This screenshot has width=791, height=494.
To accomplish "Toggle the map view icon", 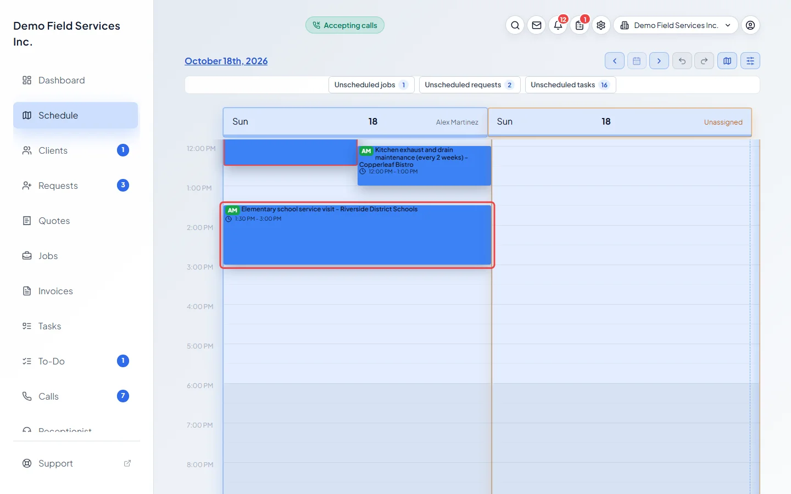I will click(727, 61).
